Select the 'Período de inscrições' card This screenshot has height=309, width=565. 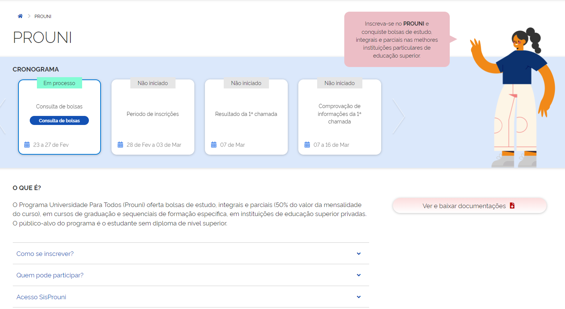coord(153,117)
